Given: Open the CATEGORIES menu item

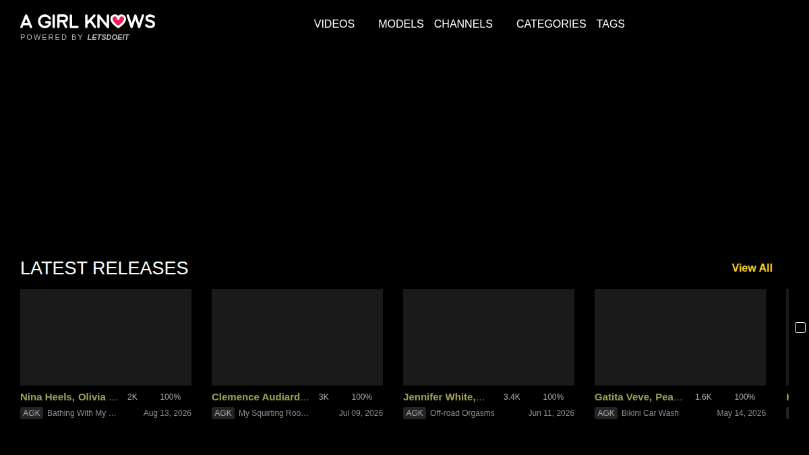Looking at the screenshot, I should pos(551,24).
